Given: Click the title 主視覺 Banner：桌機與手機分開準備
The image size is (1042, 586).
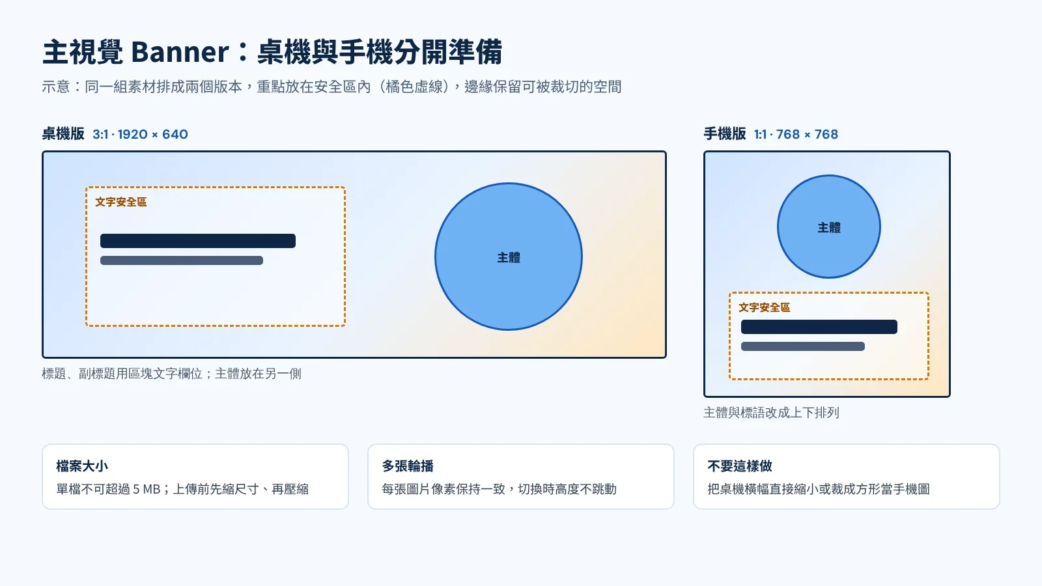Looking at the screenshot, I should point(272,52).
